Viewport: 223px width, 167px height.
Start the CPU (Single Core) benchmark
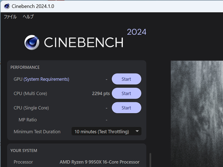tap(127, 108)
